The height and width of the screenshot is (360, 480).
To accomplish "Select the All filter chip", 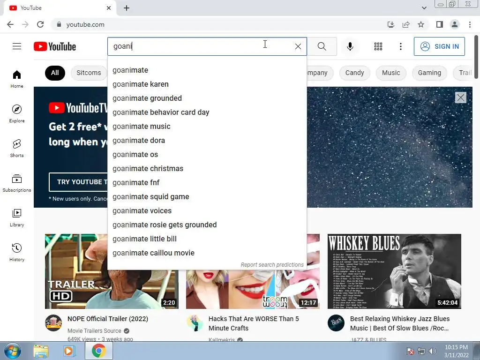I will pyautogui.click(x=55, y=73).
